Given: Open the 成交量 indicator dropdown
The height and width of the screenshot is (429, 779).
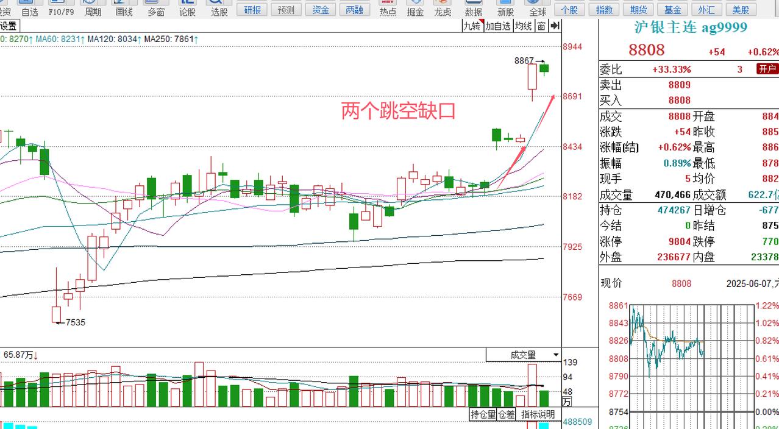Looking at the screenshot, I should click(x=524, y=355).
